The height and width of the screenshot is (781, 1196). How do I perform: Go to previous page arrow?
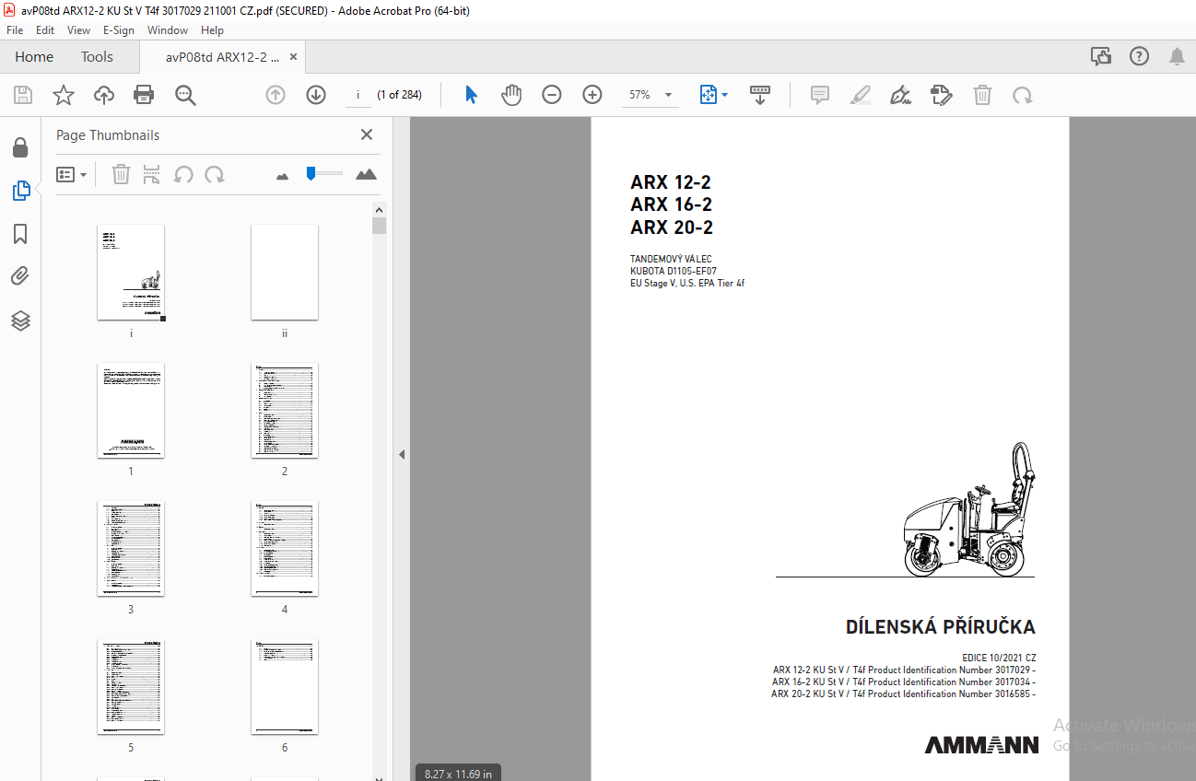tap(276, 95)
